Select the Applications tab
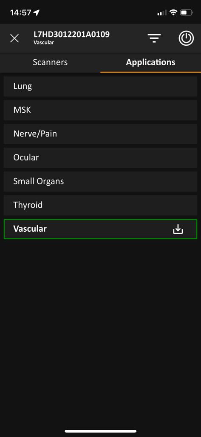Screen dimensions: 201x437 click(x=151, y=62)
